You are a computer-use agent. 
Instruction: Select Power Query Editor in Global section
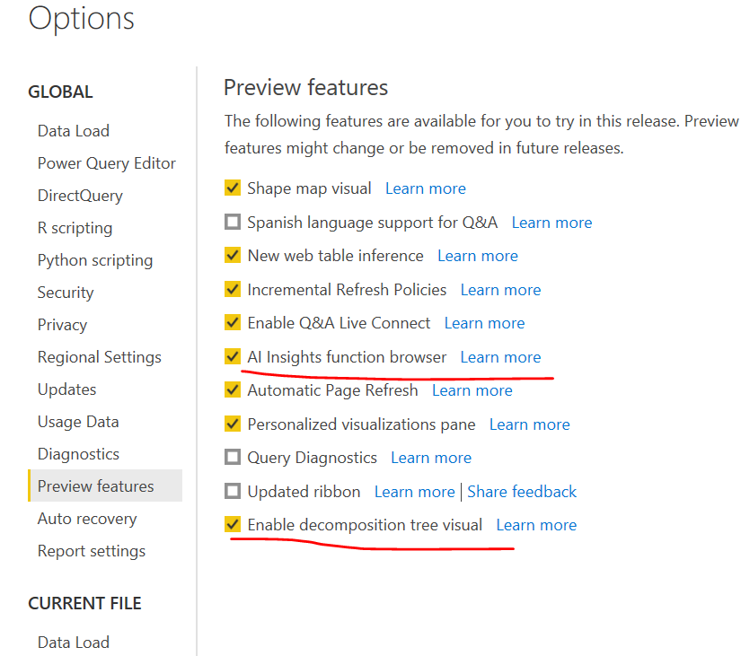click(106, 163)
